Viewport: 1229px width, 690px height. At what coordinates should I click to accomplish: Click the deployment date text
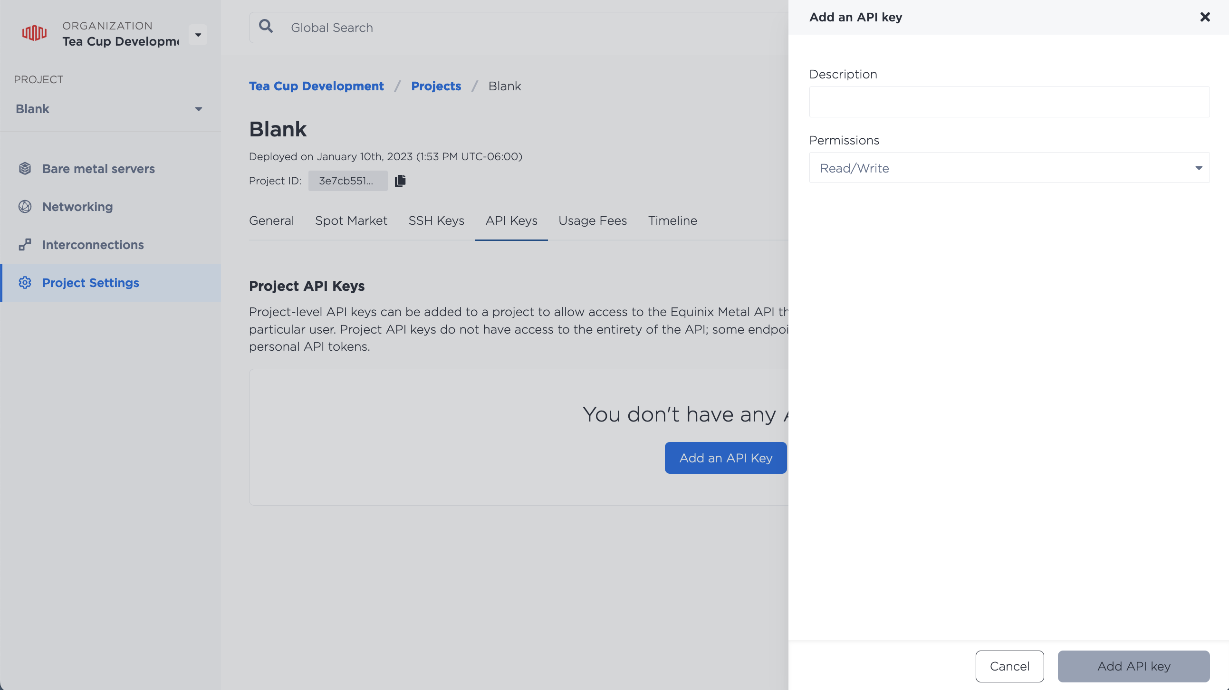tap(385, 156)
